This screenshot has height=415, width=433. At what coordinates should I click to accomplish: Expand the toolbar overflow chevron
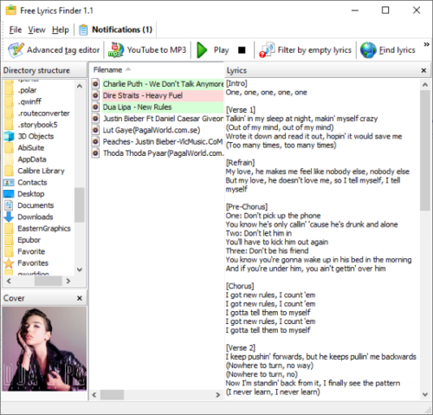click(x=426, y=44)
